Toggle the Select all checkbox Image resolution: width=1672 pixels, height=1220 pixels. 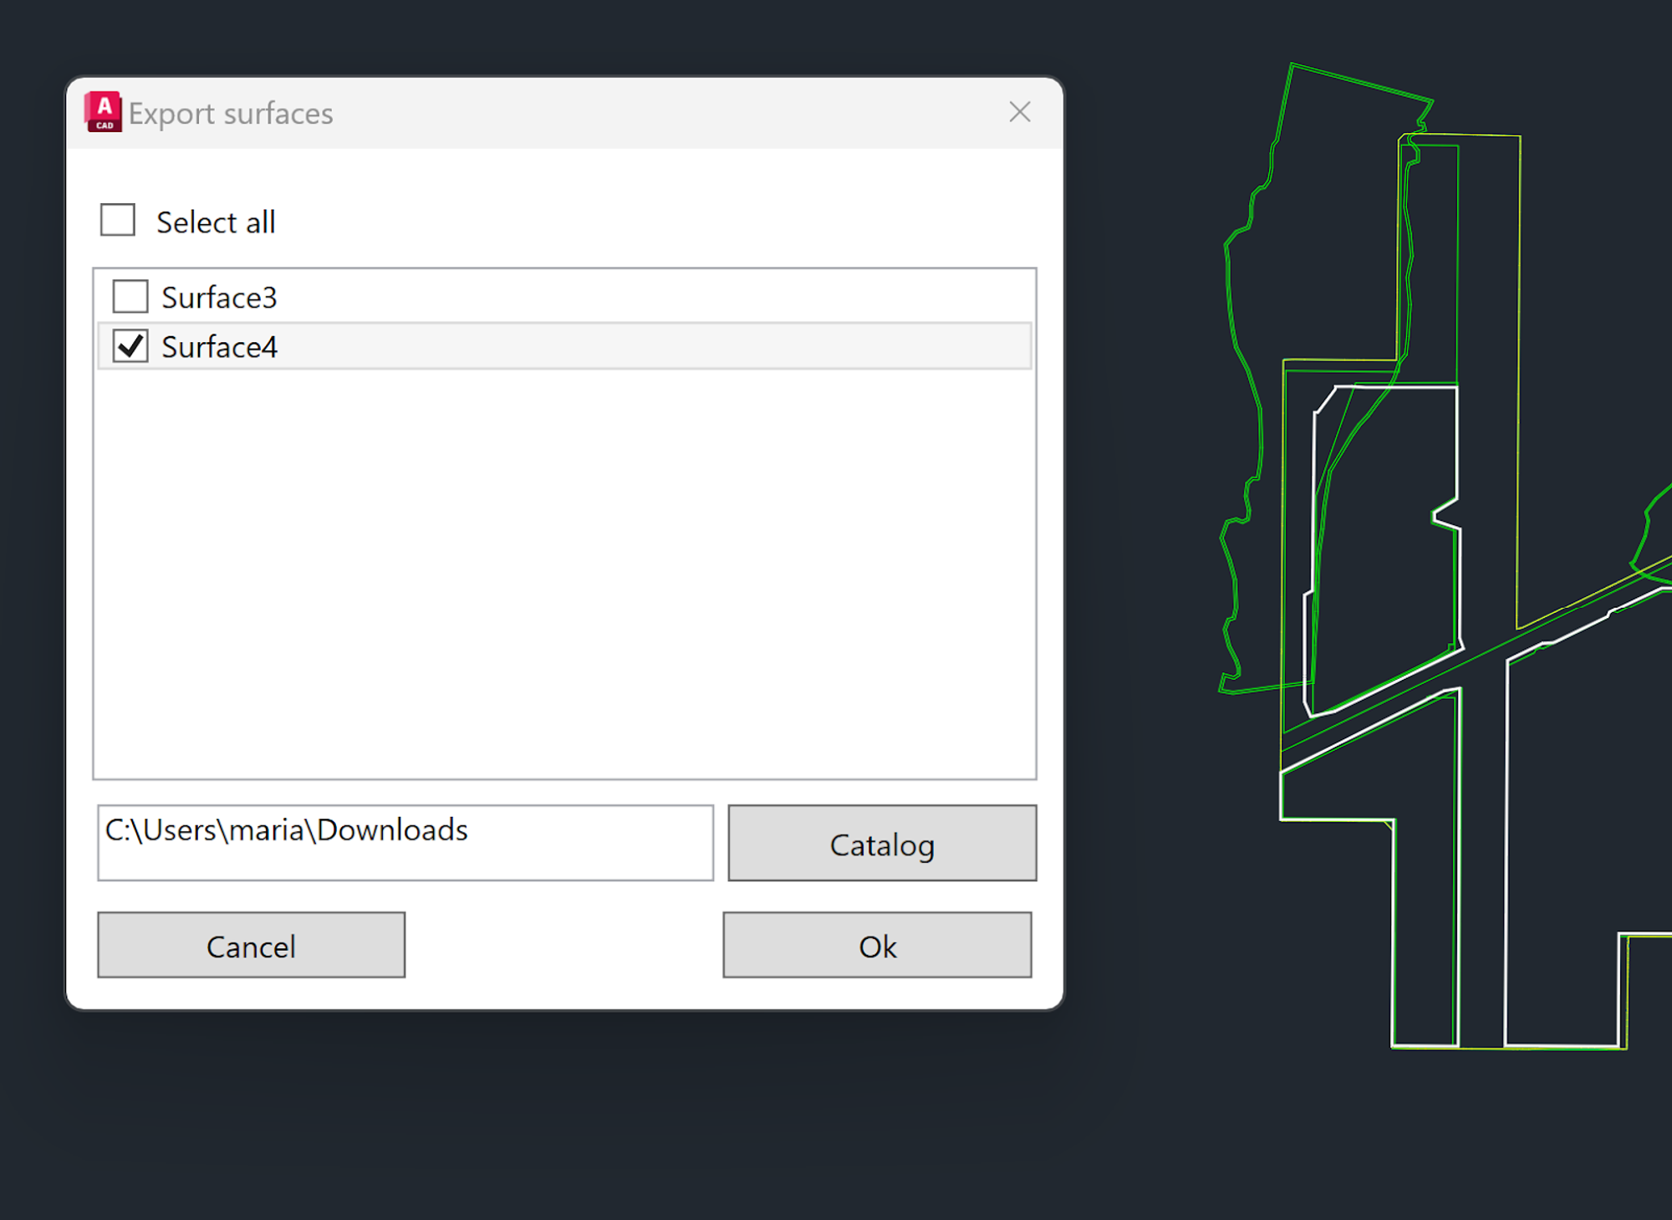pos(117,220)
